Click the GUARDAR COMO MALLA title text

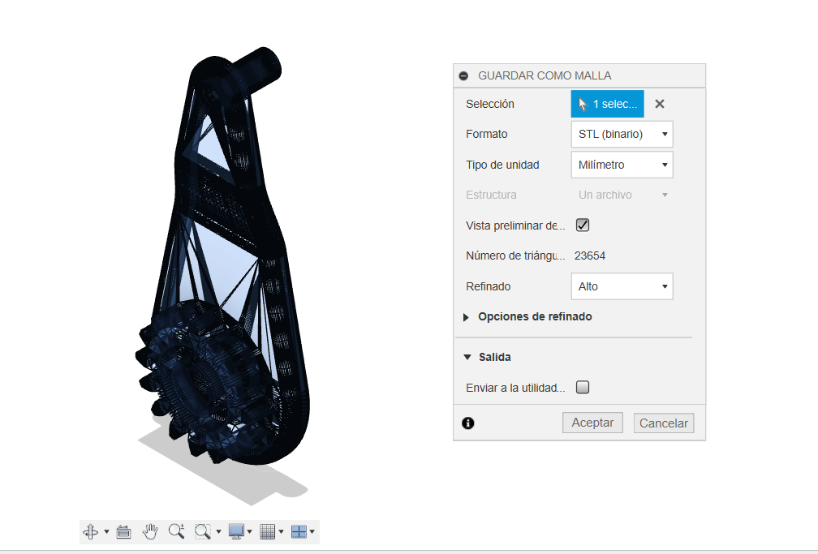[545, 75]
